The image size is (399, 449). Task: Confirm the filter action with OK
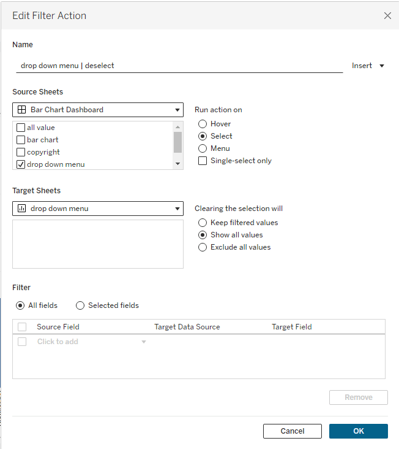coord(359,431)
